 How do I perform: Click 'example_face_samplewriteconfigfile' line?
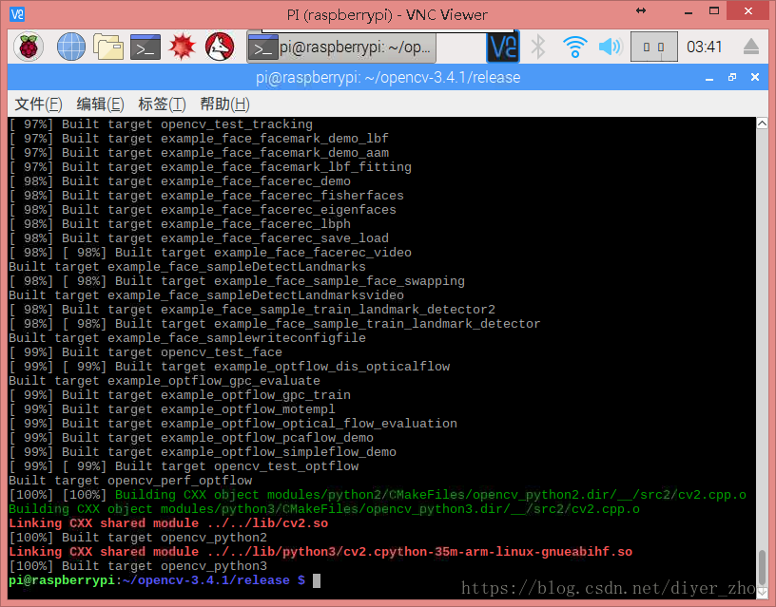pos(187,338)
